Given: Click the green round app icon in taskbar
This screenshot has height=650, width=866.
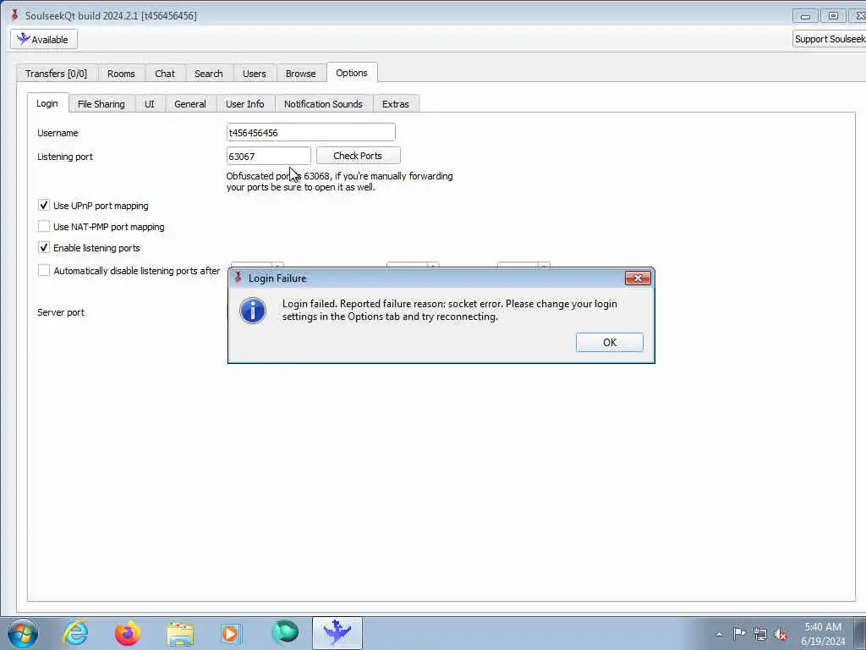Looking at the screenshot, I should [285, 632].
